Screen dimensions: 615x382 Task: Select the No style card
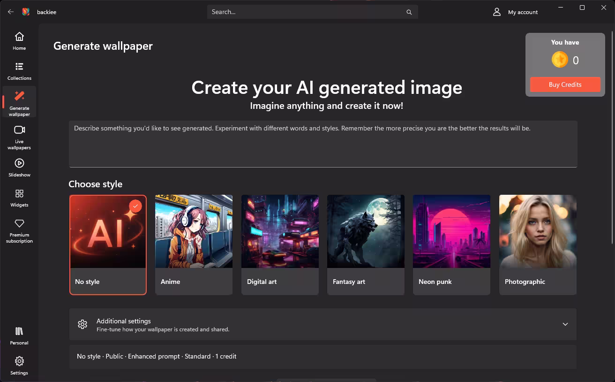tap(108, 245)
